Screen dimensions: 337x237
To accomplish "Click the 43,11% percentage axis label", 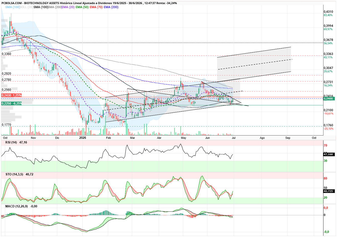I will (x=328, y=58).
